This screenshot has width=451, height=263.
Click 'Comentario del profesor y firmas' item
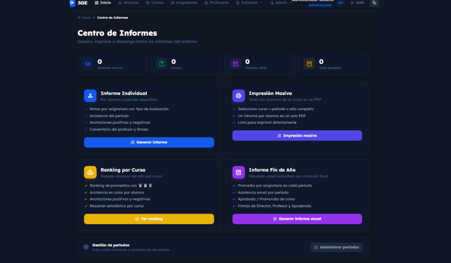tap(119, 129)
